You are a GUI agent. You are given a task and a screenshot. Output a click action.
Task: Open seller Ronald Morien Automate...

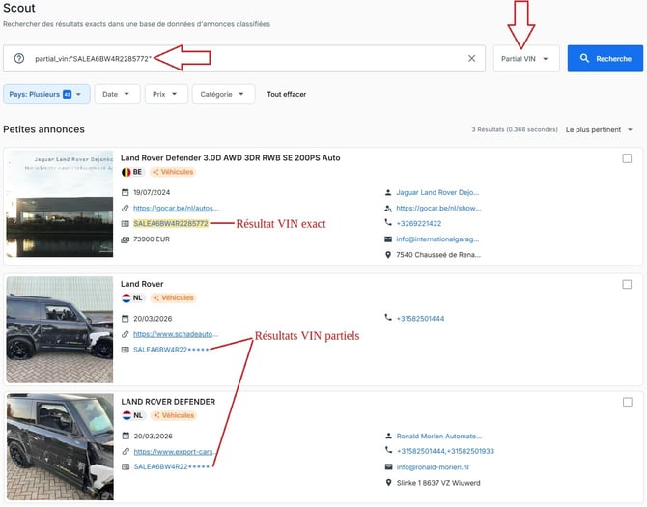(x=439, y=437)
